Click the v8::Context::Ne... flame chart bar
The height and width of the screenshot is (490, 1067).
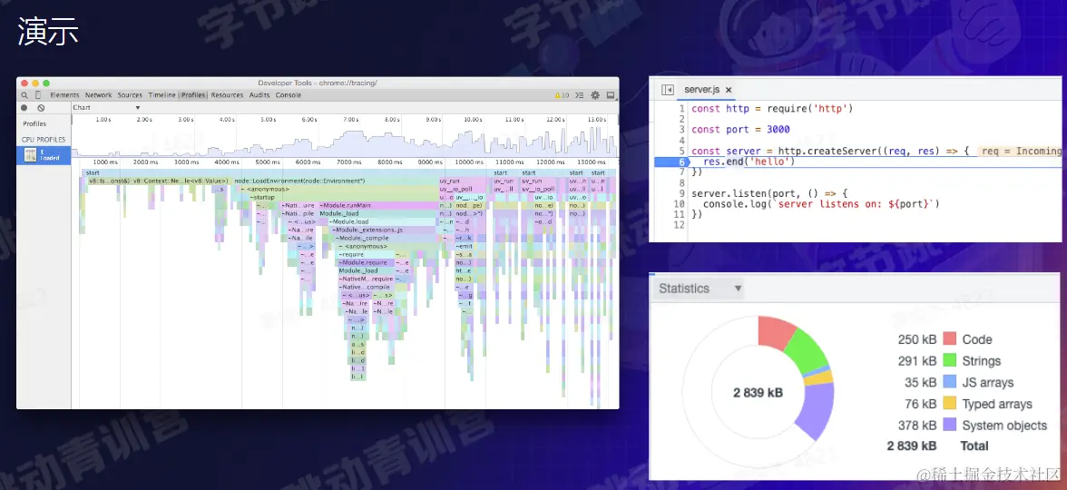coord(181,181)
